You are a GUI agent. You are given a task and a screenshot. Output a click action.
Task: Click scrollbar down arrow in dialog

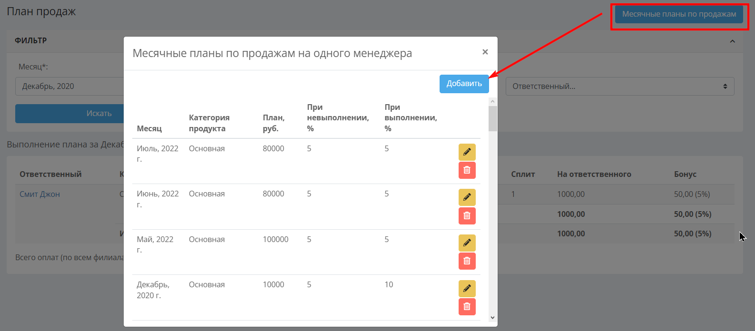[x=493, y=317]
